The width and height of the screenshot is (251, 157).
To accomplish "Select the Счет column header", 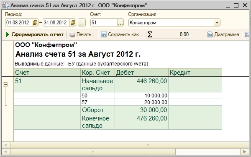I will pyautogui.click(x=47, y=73).
